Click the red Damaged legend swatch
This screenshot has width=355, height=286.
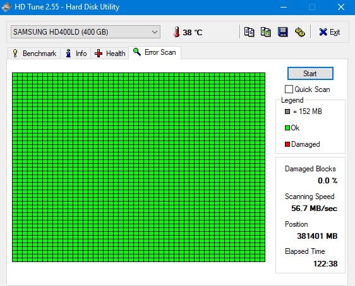click(x=287, y=144)
